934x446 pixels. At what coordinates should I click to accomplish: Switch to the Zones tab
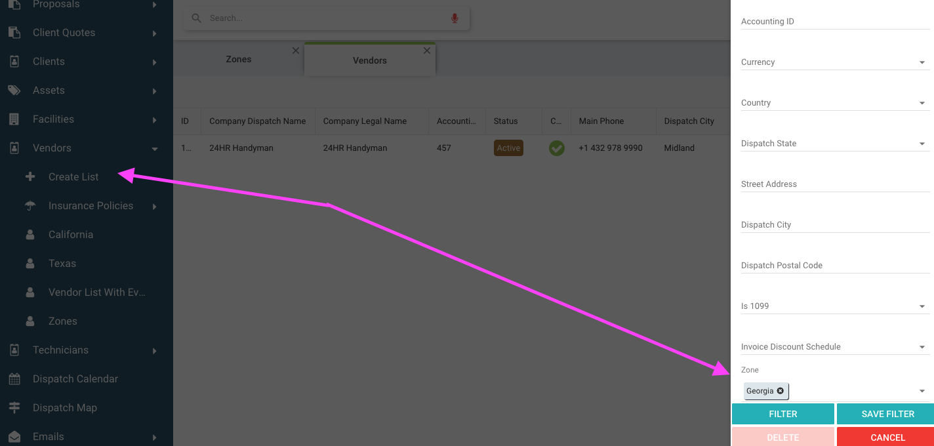pos(238,60)
